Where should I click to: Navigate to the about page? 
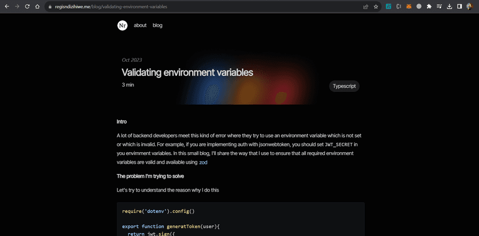140,25
